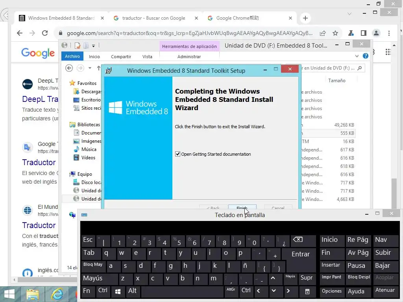This screenshot has width=403, height=302.
Task: Select Equipo in the navigation pane
Action: tap(85, 174)
